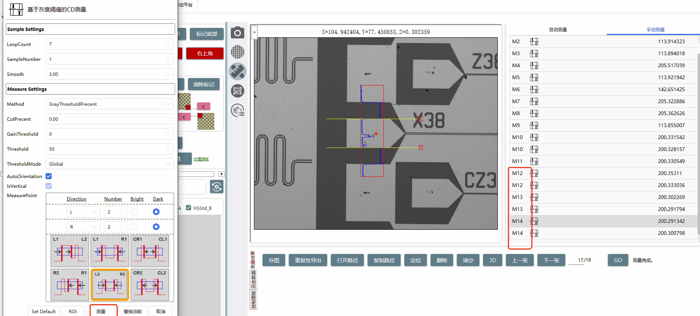Screen dimensions: 700x316
Task: Select the ruler and pencil measurement tool
Action: coord(238,72)
